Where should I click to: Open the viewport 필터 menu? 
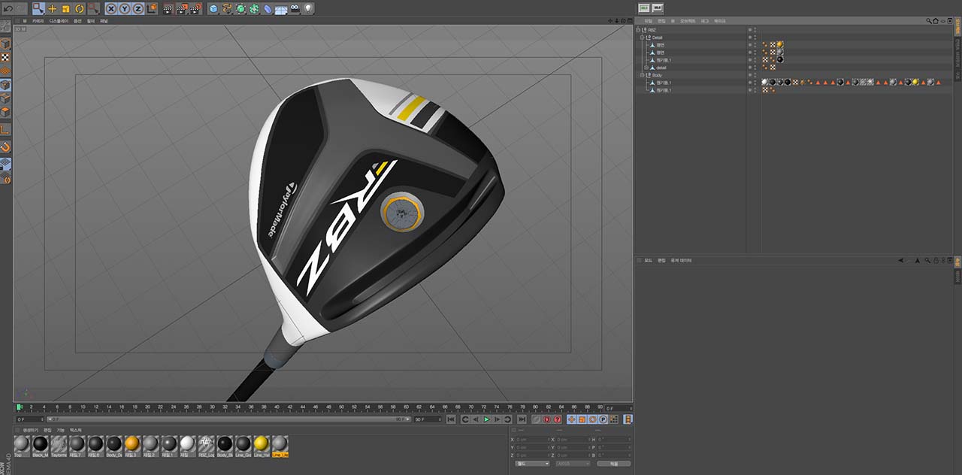91,21
